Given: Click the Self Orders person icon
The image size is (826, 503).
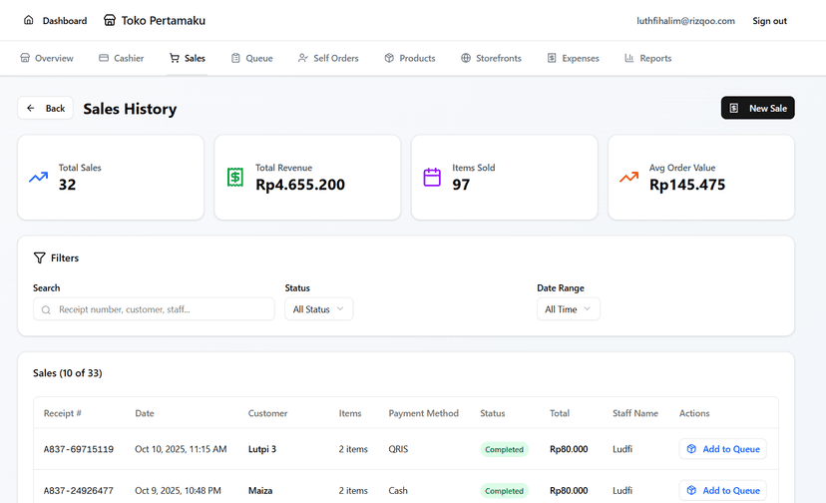Looking at the screenshot, I should [x=303, y=58].
